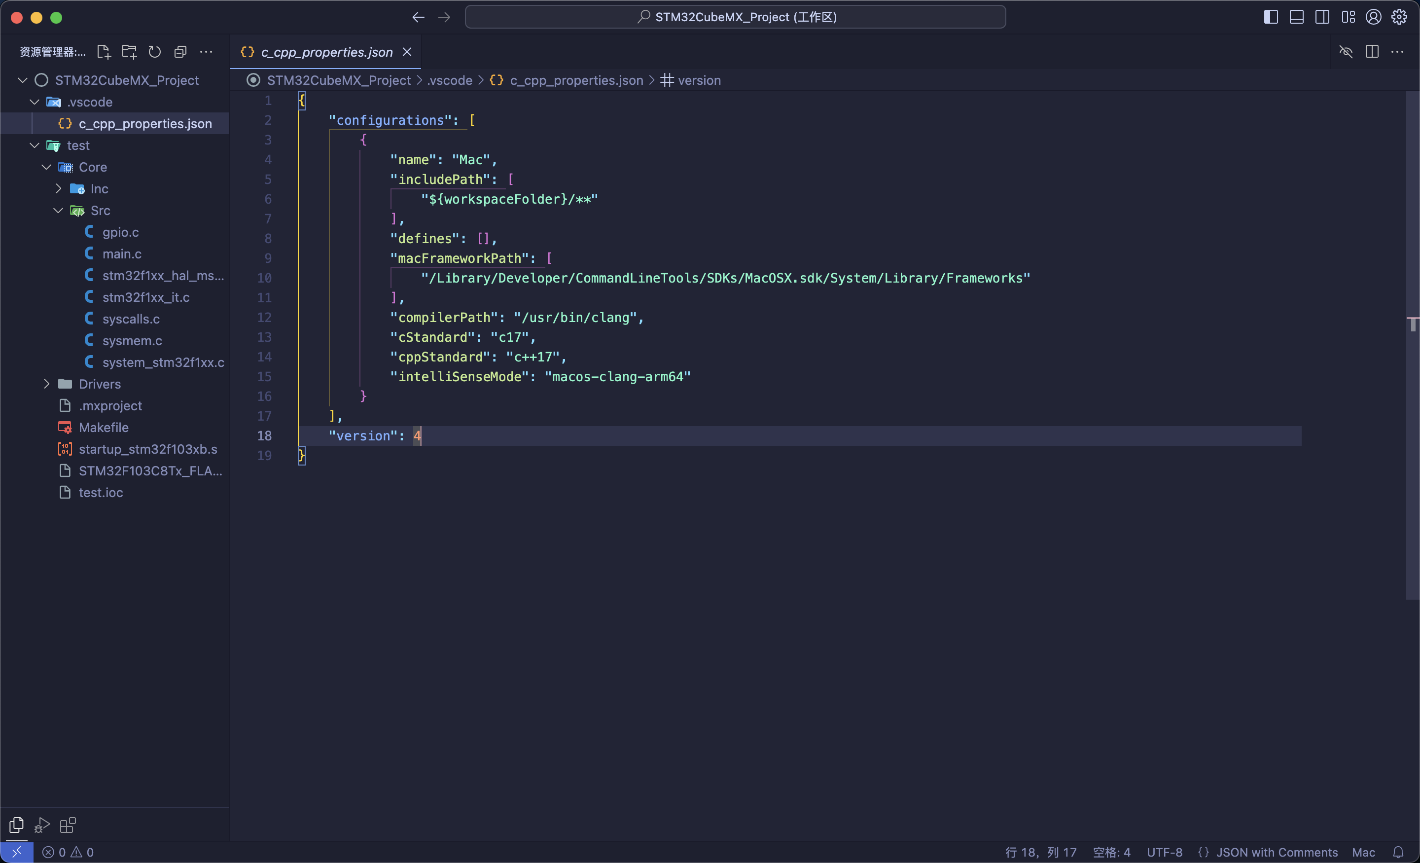Open the .vscode breadcrumb item

tap(450, 80)
